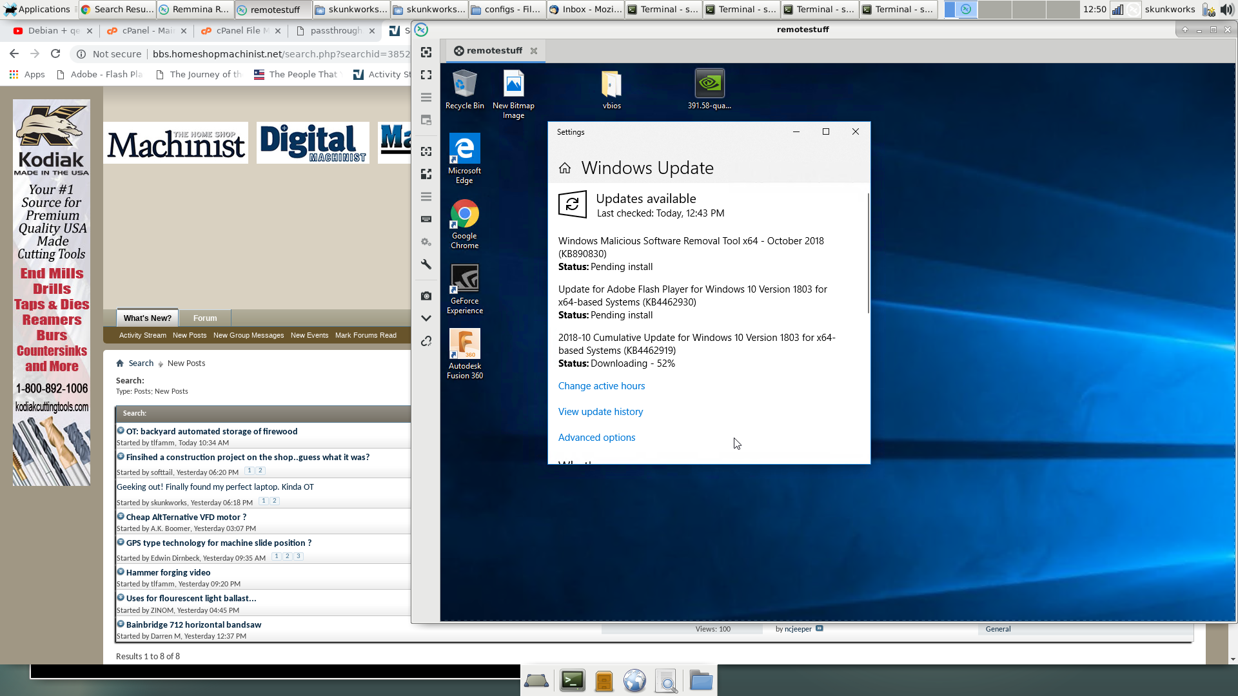Launch terminal from bottom dock
Image resolution: width=1238 pixels, height=696 pixels.
coord(572,681)
